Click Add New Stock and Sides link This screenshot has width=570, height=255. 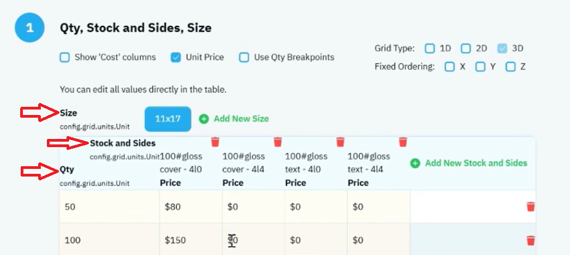[476, 163]
